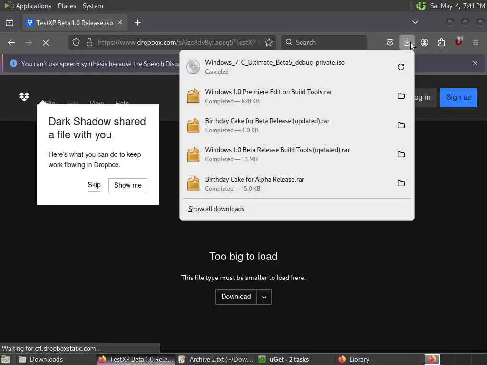Screen dimensions: 487x365
Task: Show folder for Birthday Cake for Alpha Release.rar
Action: pos(401,183)
